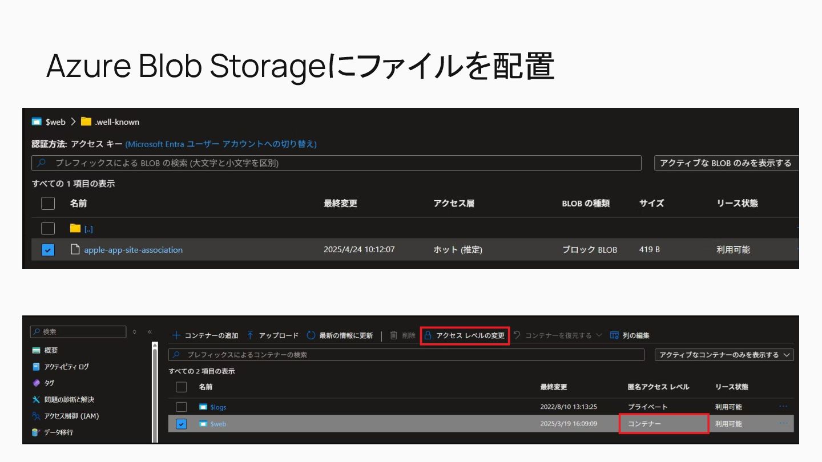This screenshot has height=462, width=822.
Task: Click the プレフィックスによる BLOB の検索 field
Action: click(x=336, y=163)
